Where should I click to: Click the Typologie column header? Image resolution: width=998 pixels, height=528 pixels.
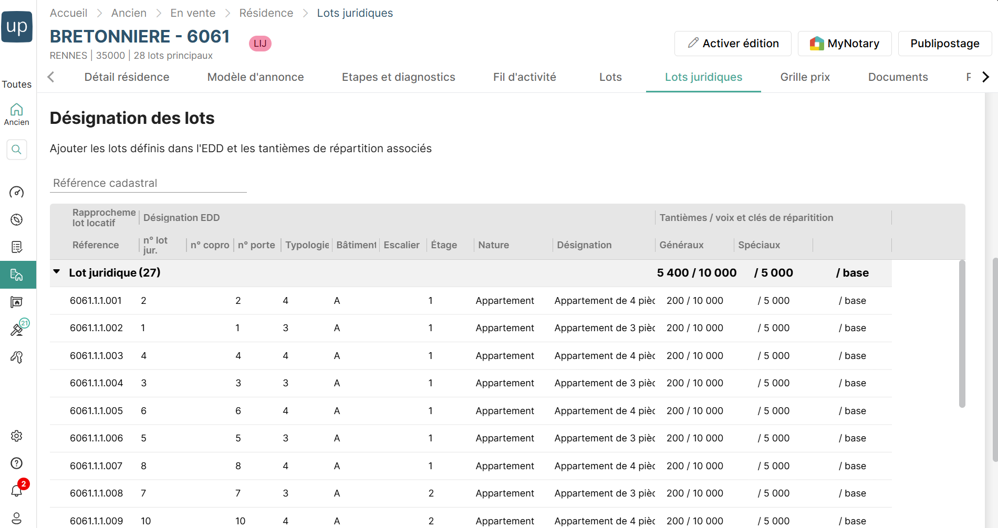click(307, 245)
